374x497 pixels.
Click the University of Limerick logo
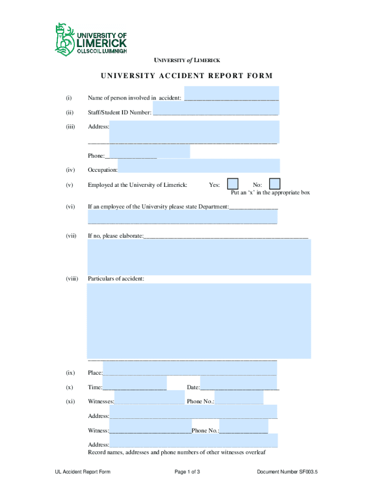point(91,39)
